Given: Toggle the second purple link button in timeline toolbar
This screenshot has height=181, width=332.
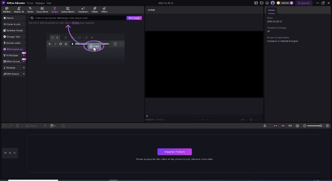Looking at the screenshot, I should [283, 126].
